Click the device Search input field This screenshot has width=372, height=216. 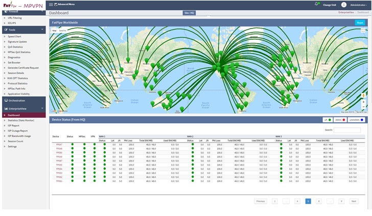coord(347,130)
